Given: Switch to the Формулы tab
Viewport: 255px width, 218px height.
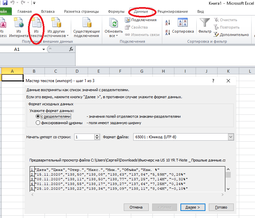Looking at the screenshot, I should [x=116, y=11].
